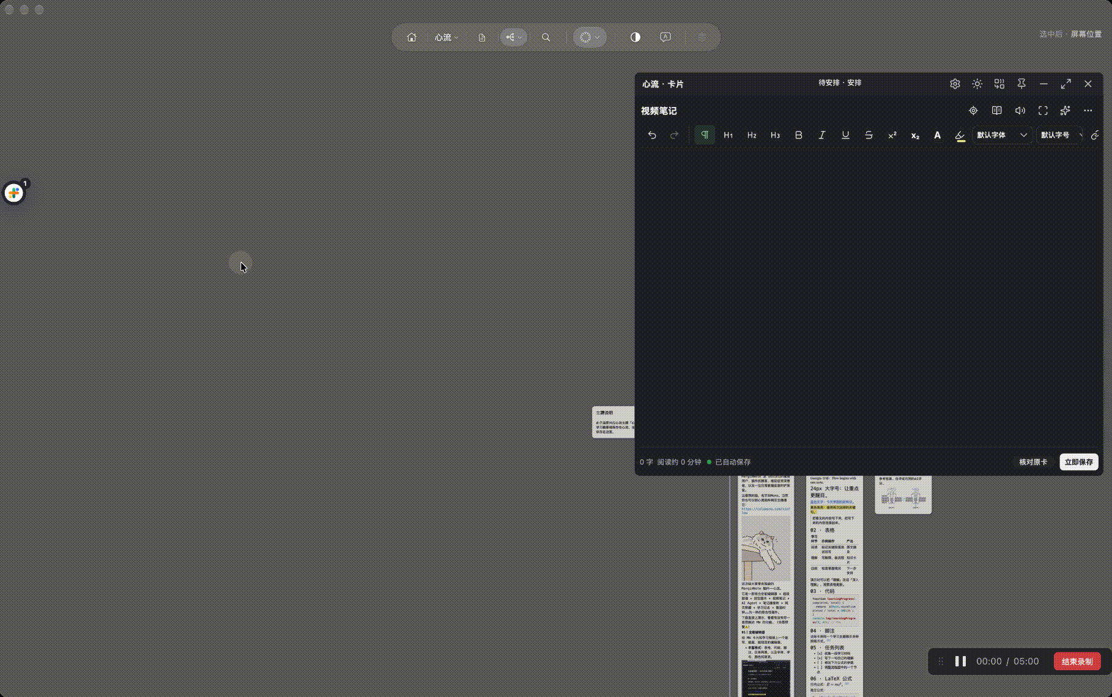Click 结束录制 to stop recording
Viewport: 1112px width, 697px height.
[x=1077, y=662]
